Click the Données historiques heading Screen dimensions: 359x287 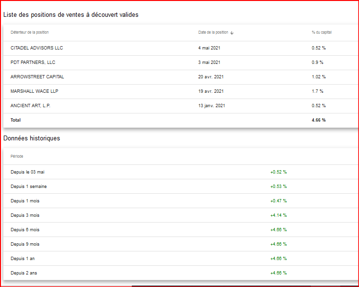(x=32, y=138)
